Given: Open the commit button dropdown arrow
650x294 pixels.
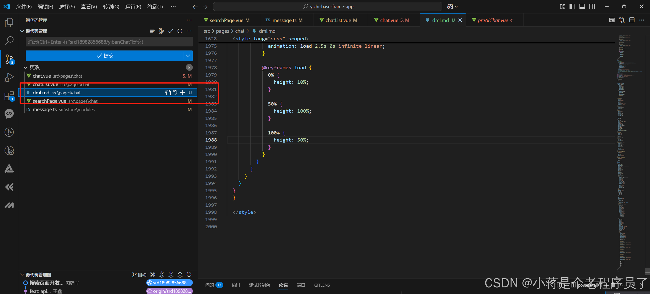Looking at the screenshot, I should [188, 56].
